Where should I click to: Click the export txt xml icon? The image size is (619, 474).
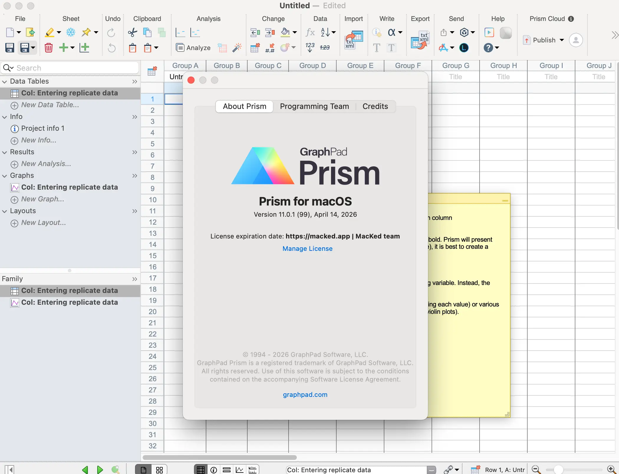[420, 40]
